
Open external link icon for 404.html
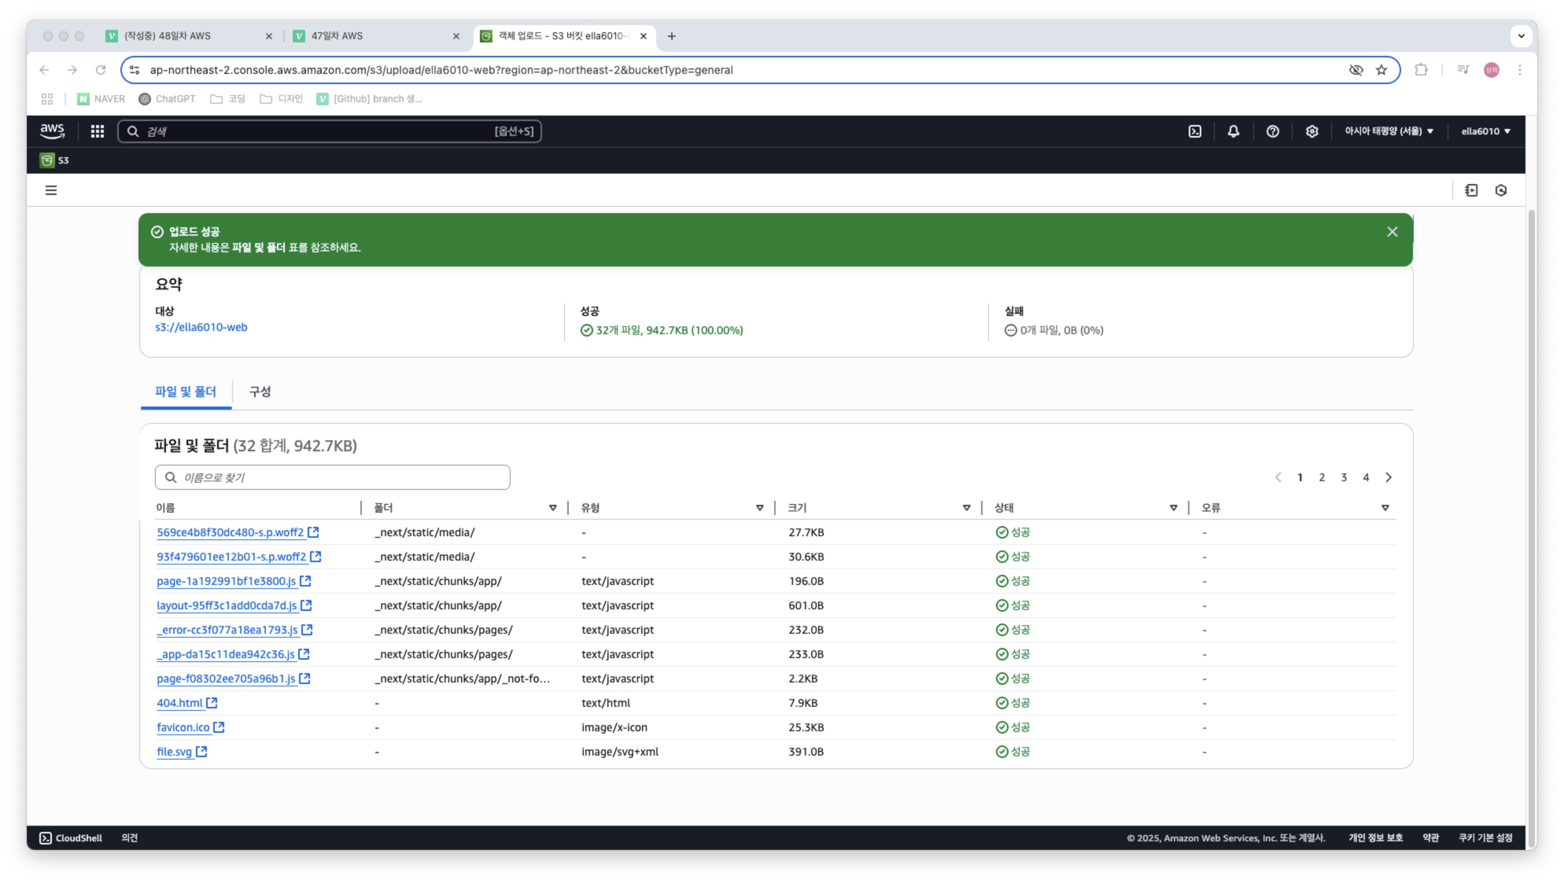click(x=212, y=703)
